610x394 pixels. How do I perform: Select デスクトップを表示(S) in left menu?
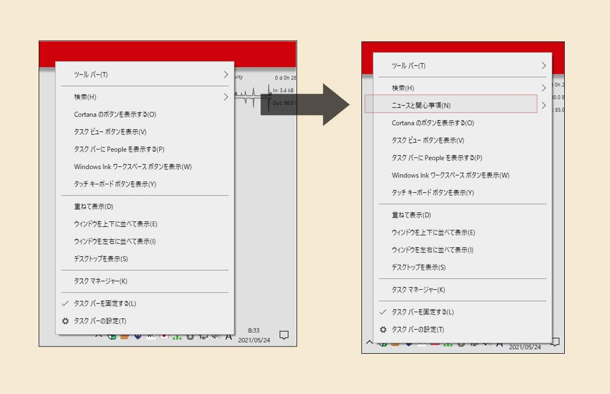[x=144, y=259]
